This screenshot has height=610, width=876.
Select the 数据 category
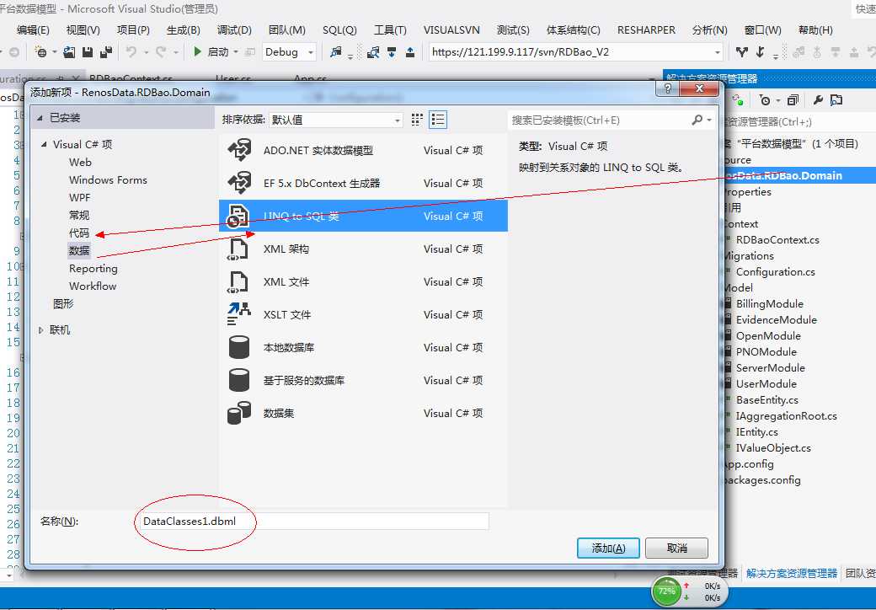click(x=79, y=250)
